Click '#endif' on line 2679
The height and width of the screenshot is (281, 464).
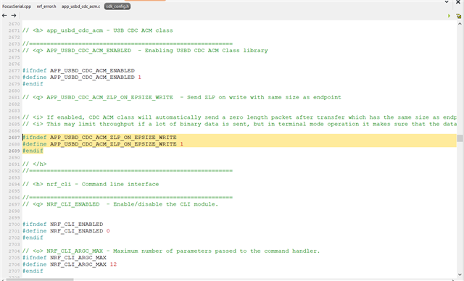pyautogui.click(x=33, y=84)
